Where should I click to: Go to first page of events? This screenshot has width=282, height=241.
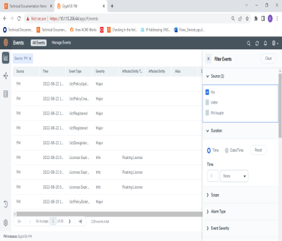[20, 221]
